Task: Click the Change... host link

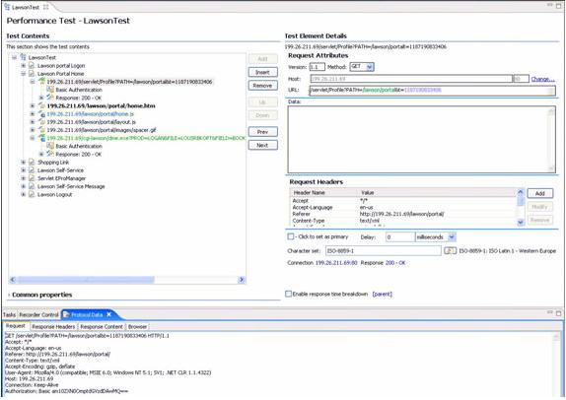Action: (543, 79)
